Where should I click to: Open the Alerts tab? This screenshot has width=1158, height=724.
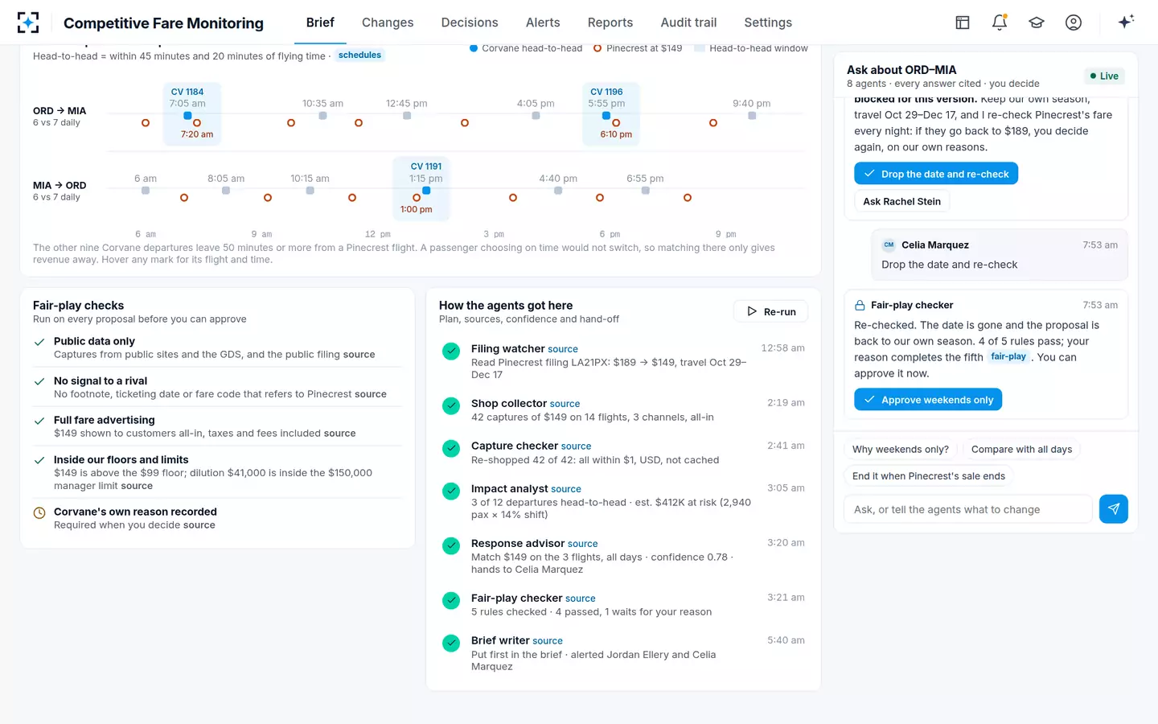pyautogui.click(x=543, y=23)
